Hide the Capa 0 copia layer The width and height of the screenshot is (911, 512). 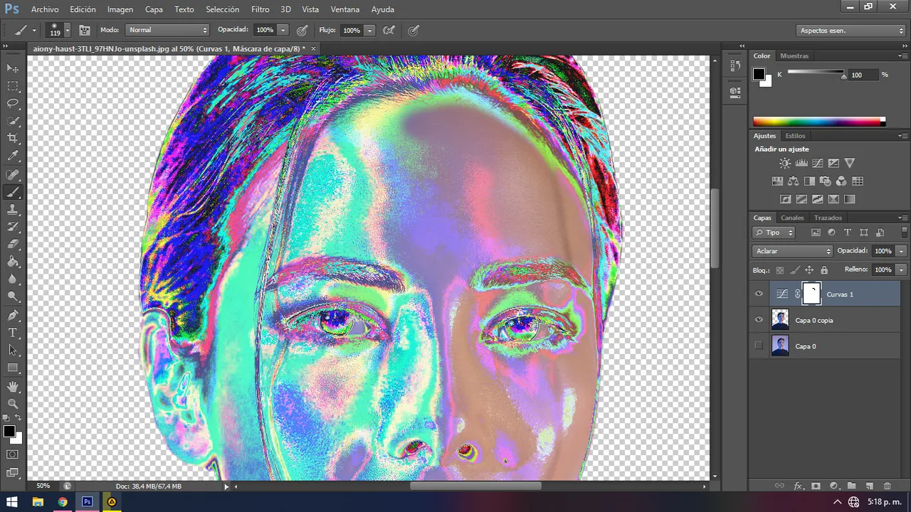[x=759, y=320]
